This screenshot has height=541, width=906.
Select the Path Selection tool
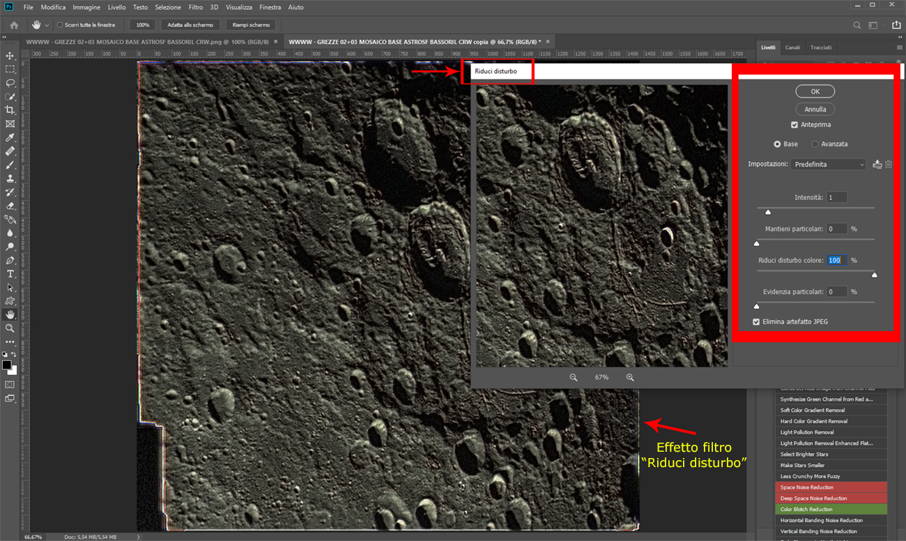(x=10, y=287)
